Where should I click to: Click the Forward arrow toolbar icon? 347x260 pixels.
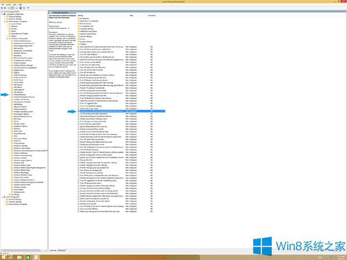click(x=5, y=8)
